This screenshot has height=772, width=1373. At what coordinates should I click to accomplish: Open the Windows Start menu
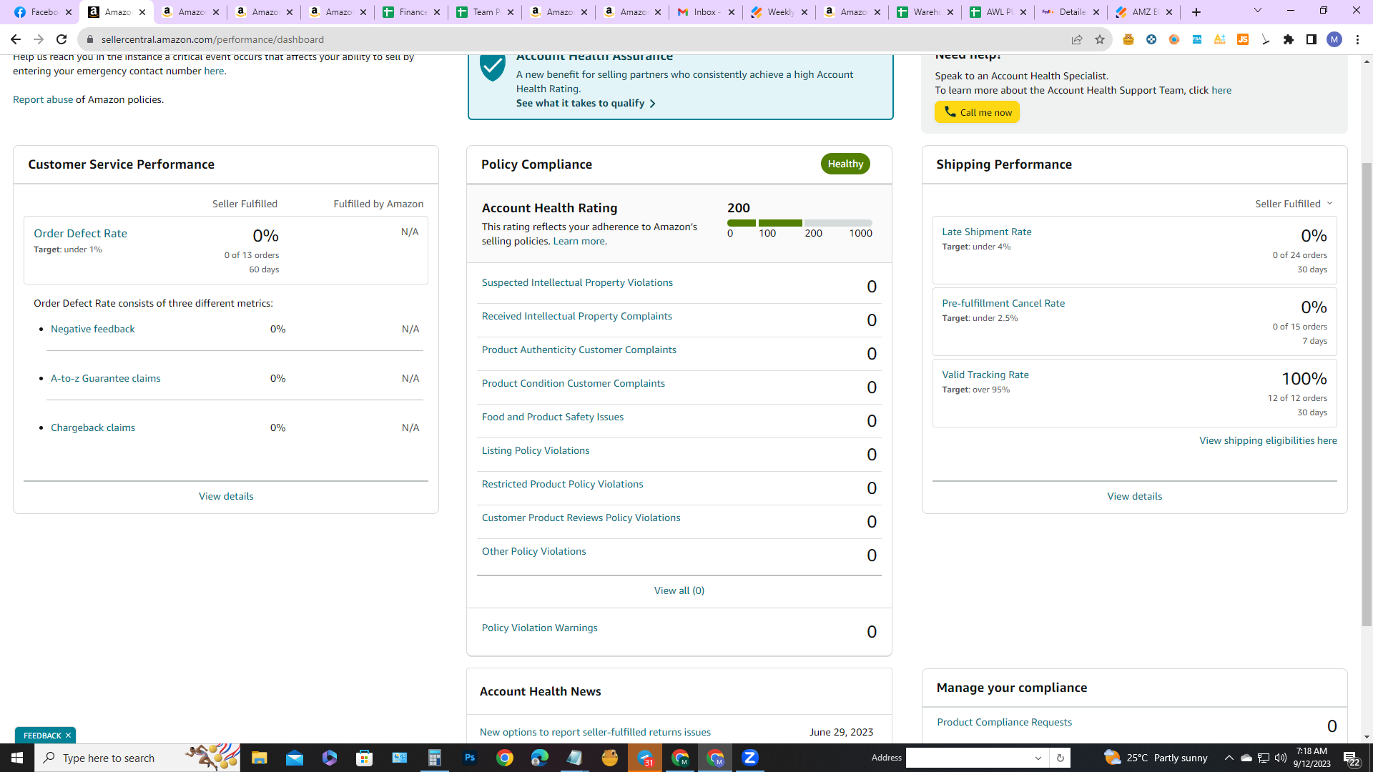[x=17, y=758]
